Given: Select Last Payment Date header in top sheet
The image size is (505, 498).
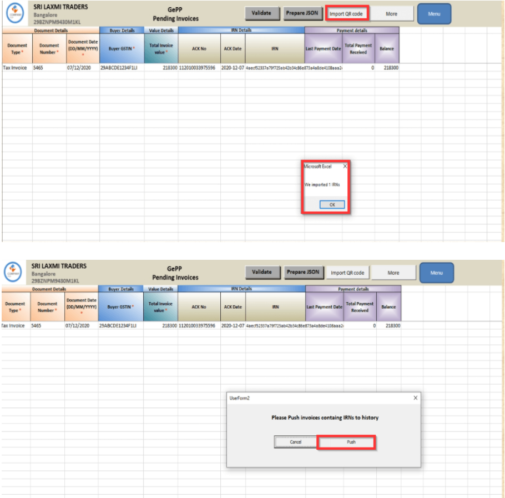Looking at the screenshot, I should 324,49.
